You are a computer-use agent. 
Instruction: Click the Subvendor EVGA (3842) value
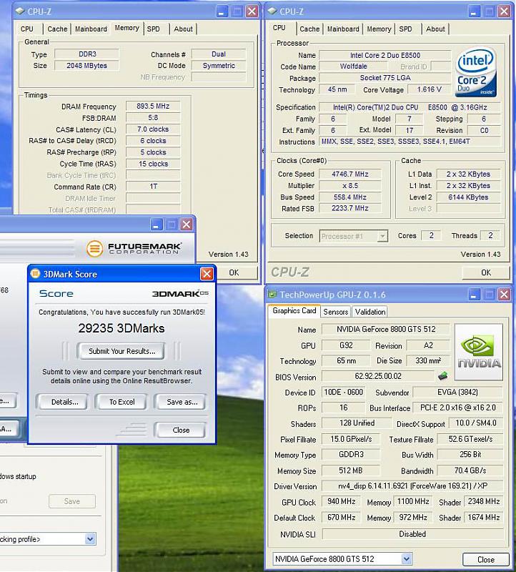[x=457, y=392]
